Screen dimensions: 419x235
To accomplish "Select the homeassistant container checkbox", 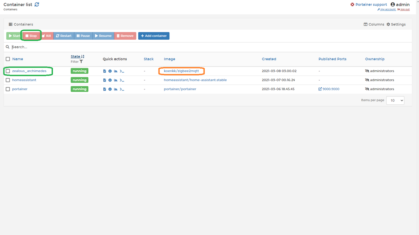I will (8, 80).
